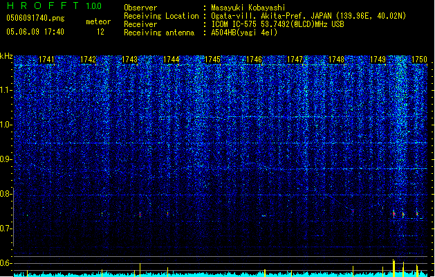Click the 'Receiver' field label
435x277 pixels.
pos(140,24)
